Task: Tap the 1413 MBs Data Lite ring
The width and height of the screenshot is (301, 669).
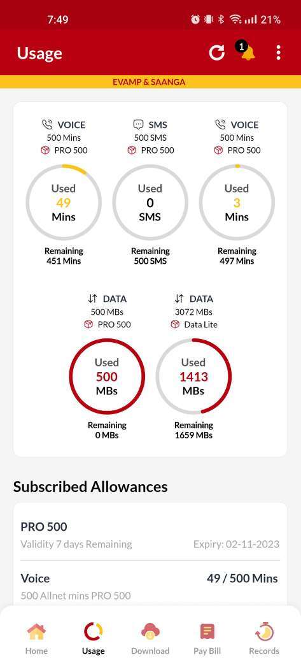Action: pos(193,377)
